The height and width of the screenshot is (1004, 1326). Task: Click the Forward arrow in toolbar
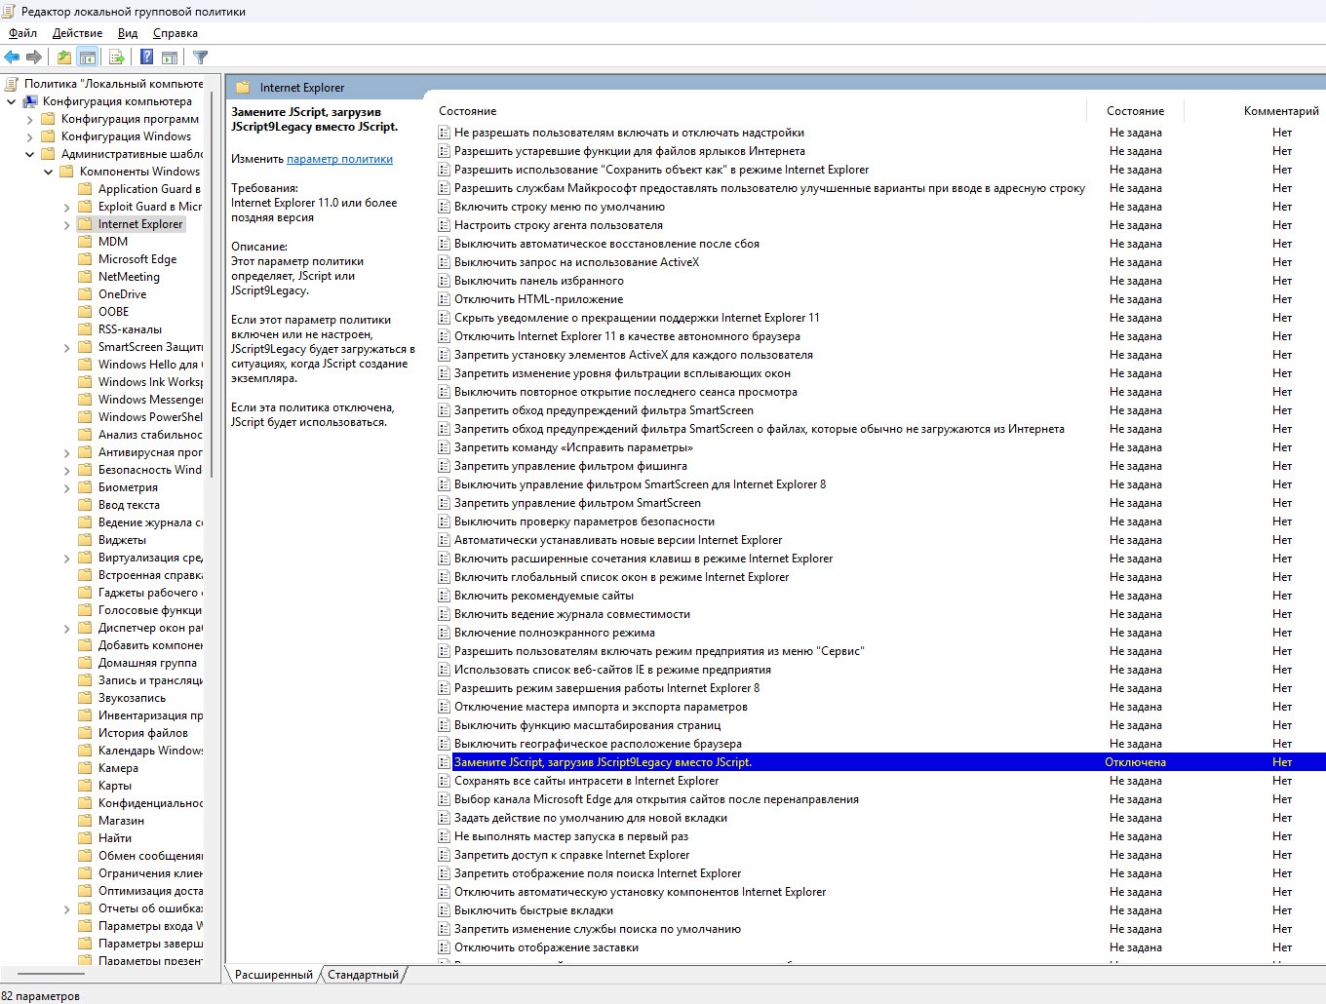point(34,58)
